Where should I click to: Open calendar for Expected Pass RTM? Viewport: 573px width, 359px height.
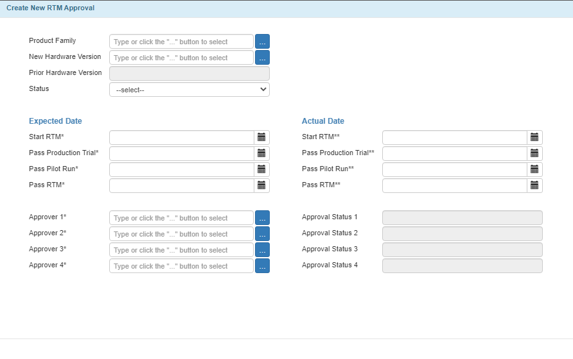pyautogui.click(x=261, y=185)
